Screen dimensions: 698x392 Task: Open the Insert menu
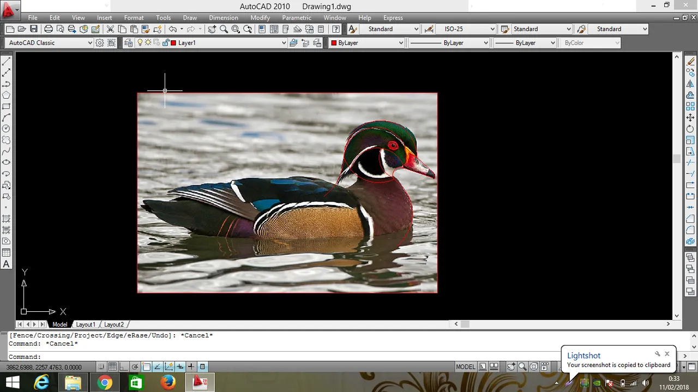pyautogui.click(x=105, y=17)
